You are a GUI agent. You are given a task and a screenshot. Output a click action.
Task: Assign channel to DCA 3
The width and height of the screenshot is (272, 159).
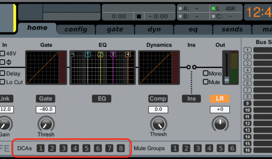[64, 148]
